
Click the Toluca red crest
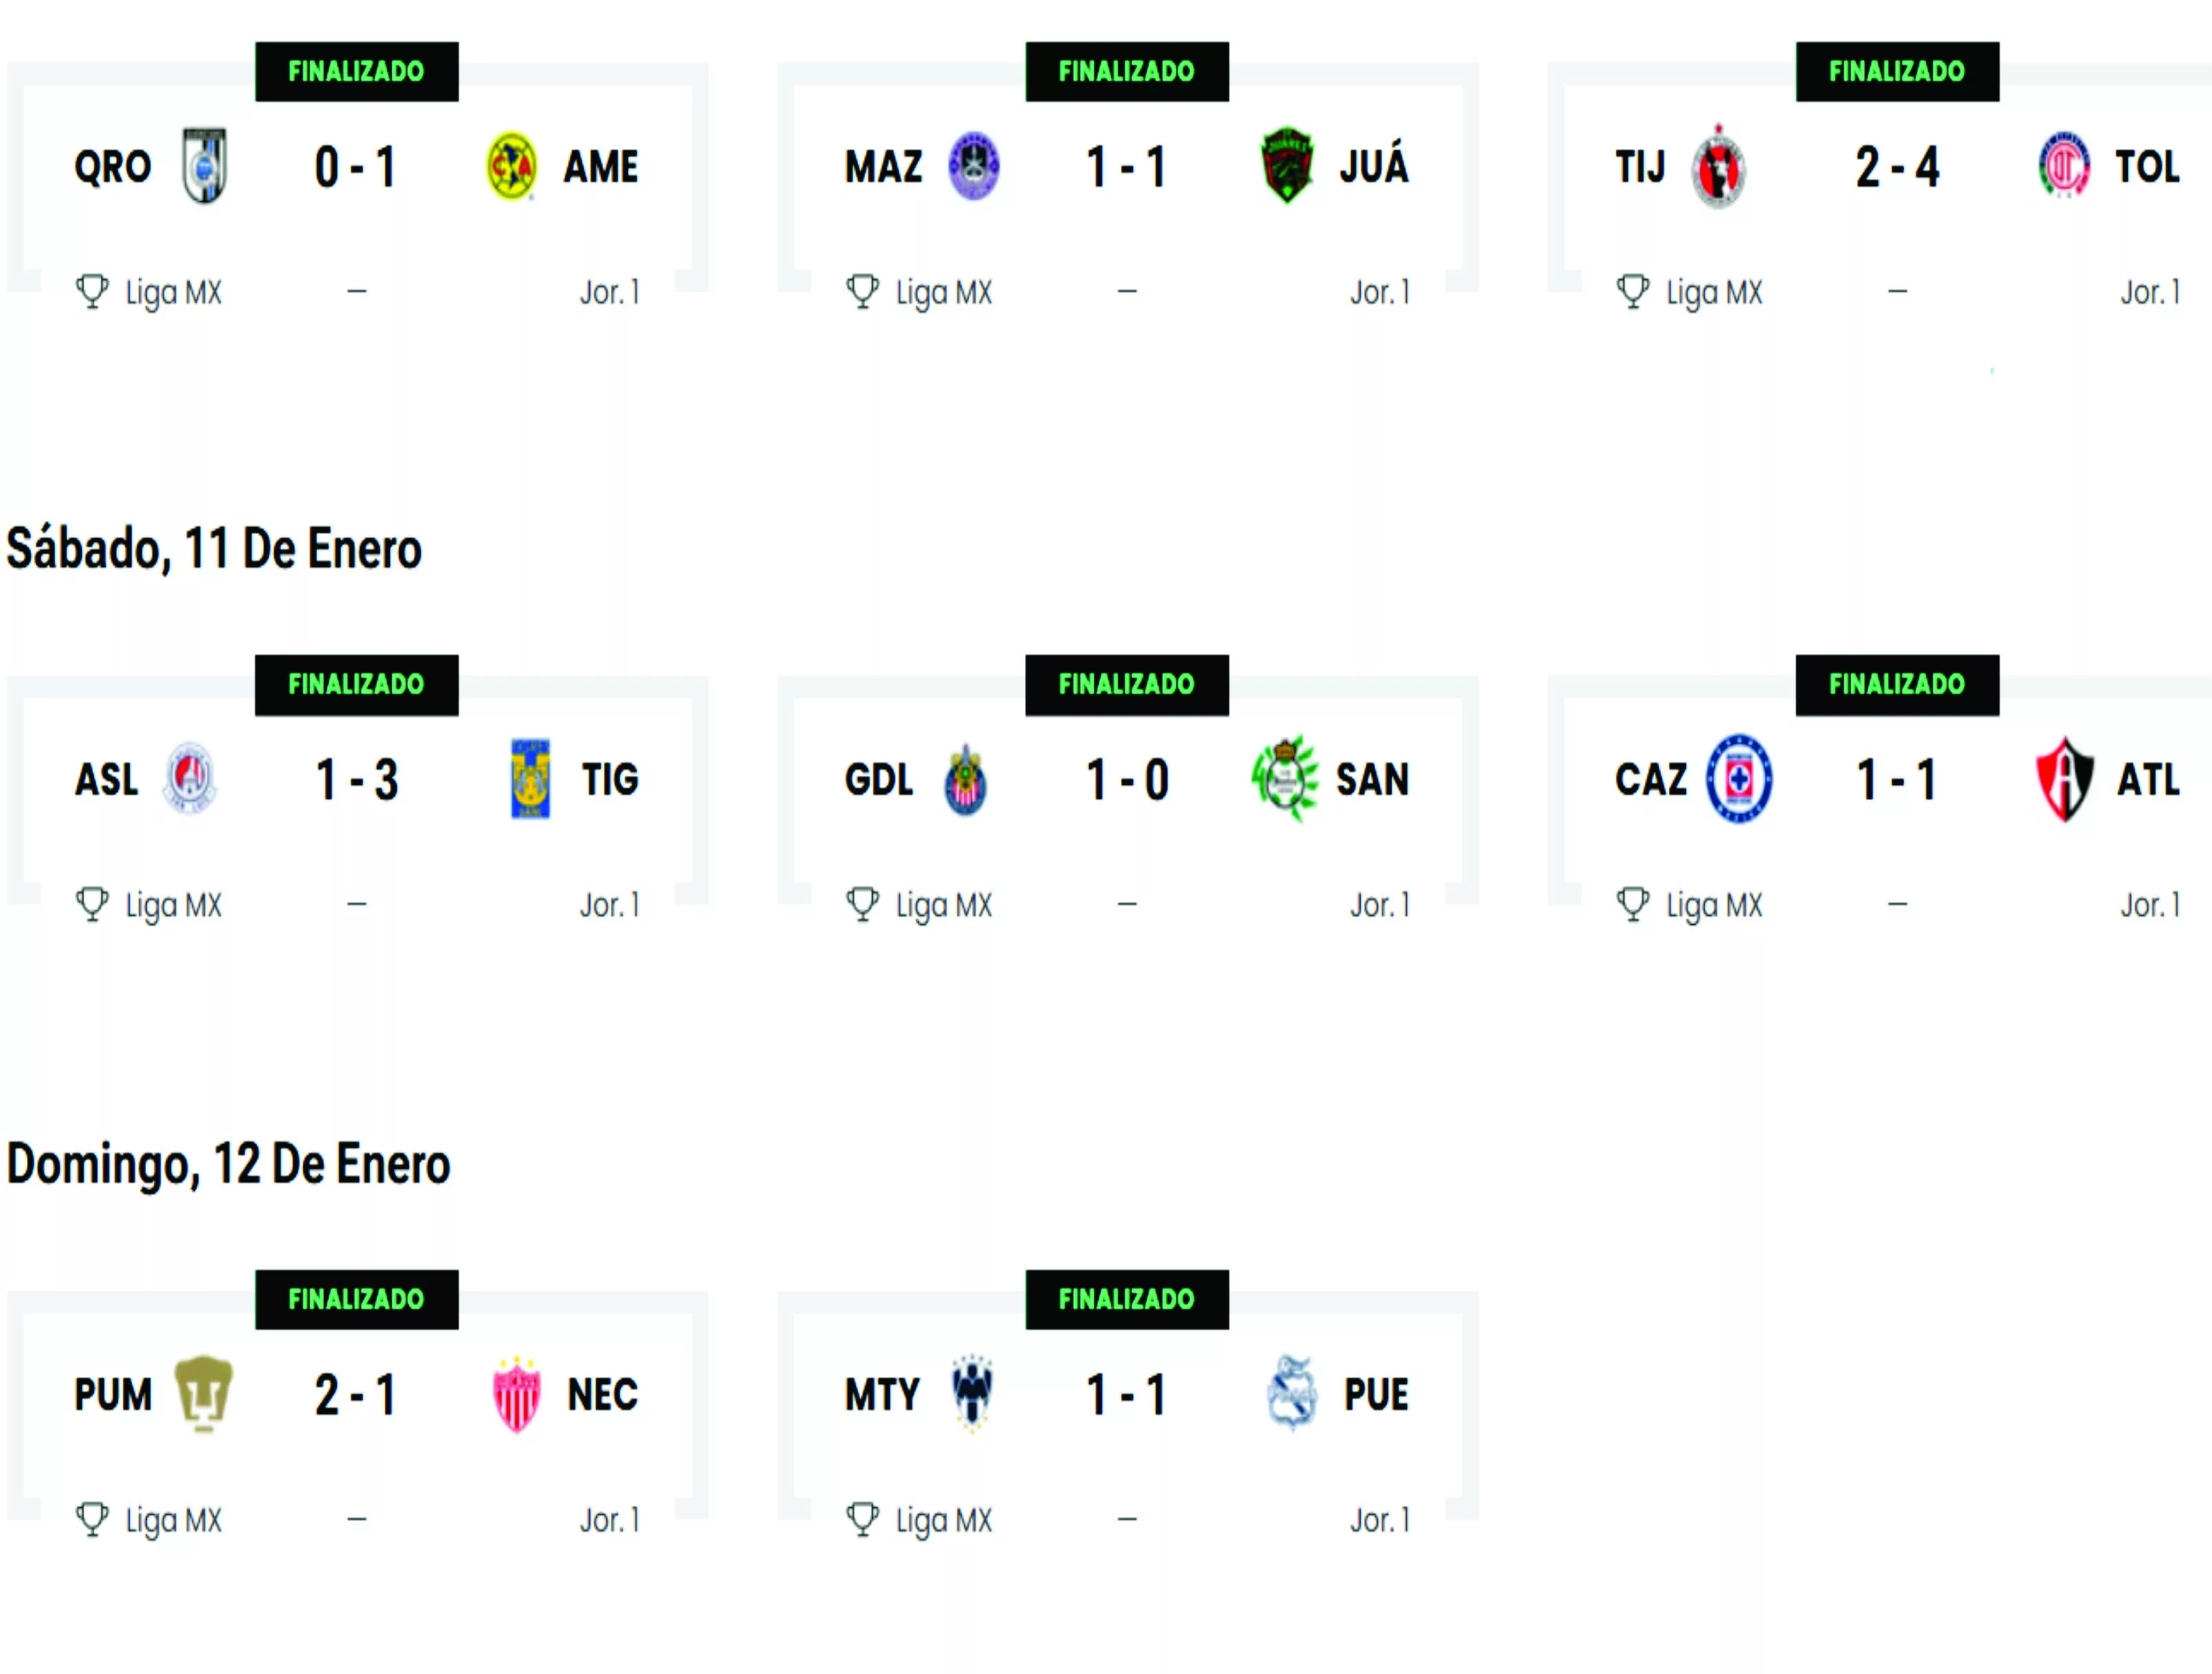click(2063, 165)
